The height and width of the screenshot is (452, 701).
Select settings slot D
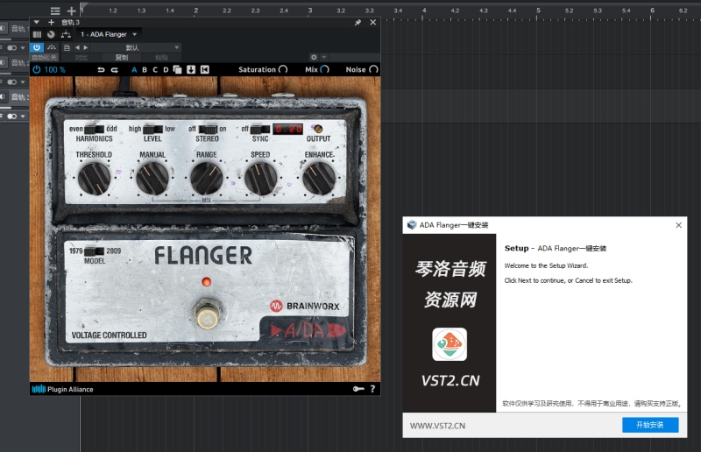[x=166, y=70]
